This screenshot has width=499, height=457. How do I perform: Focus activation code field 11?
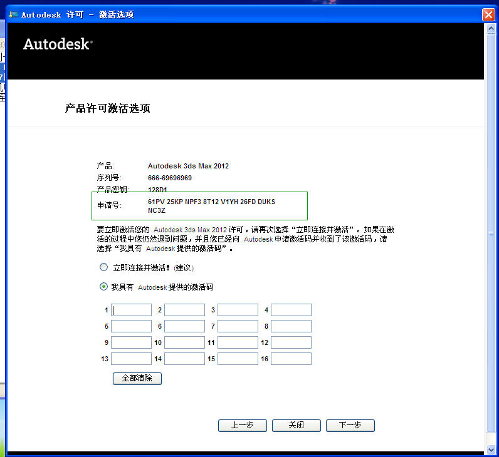238,342
